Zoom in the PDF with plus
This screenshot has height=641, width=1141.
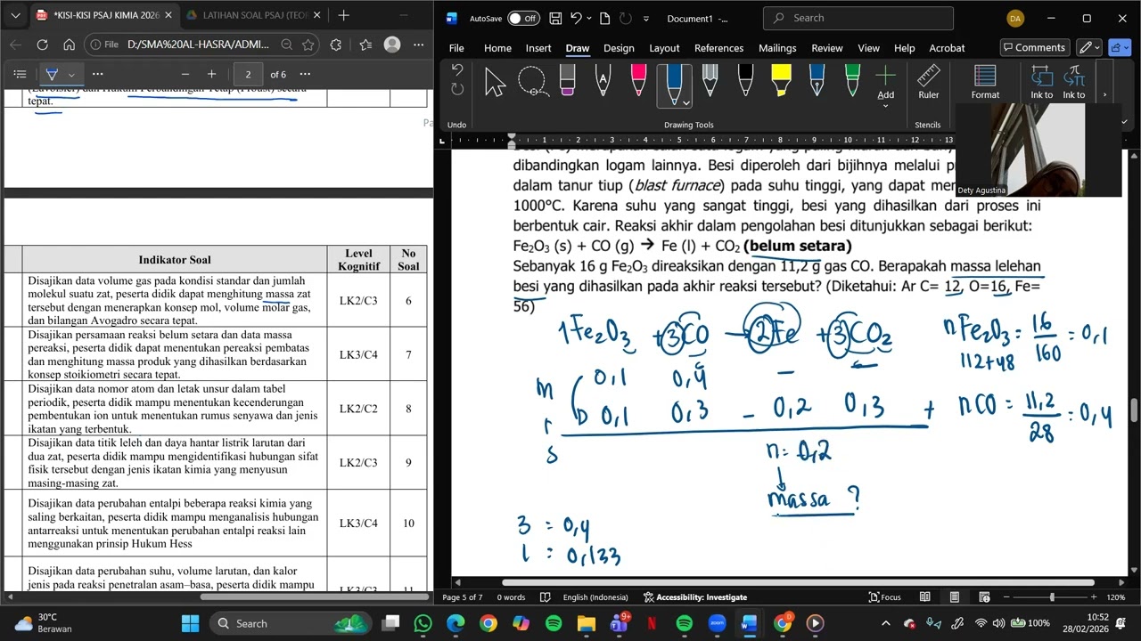click(211, 74)
